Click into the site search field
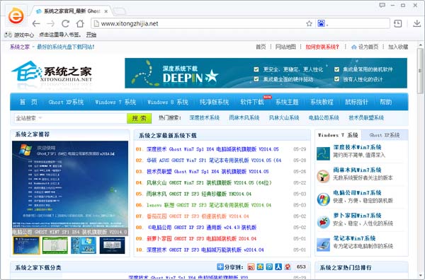 [84, 118]
